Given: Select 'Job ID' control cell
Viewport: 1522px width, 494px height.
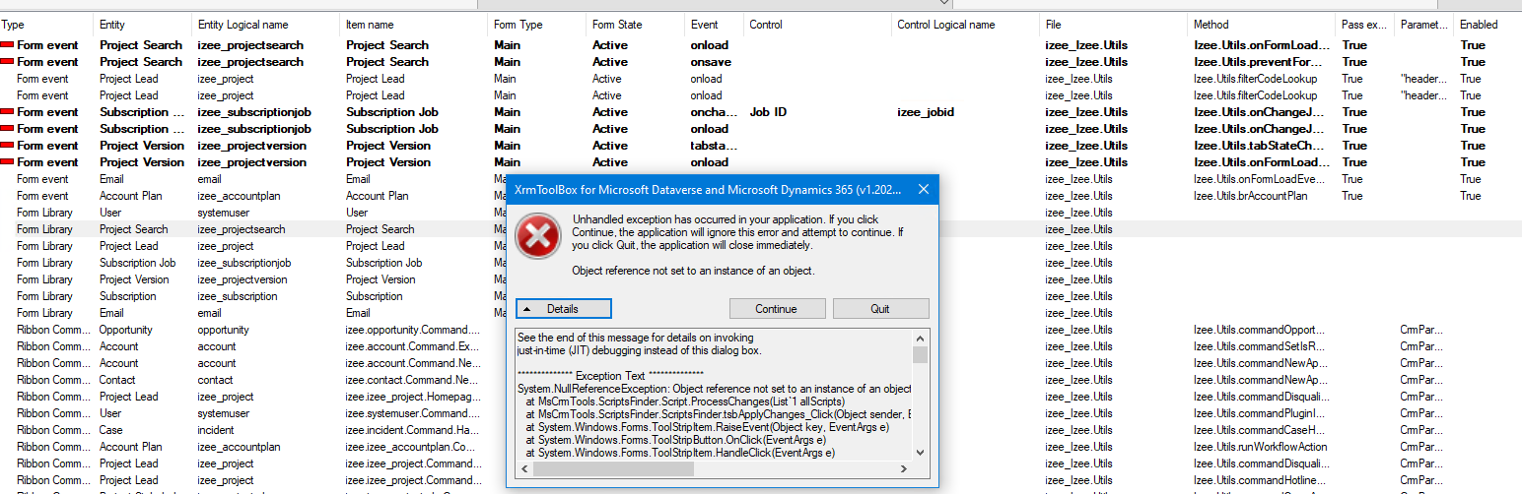Looking at the screenshot, I should tap(768, 112).
